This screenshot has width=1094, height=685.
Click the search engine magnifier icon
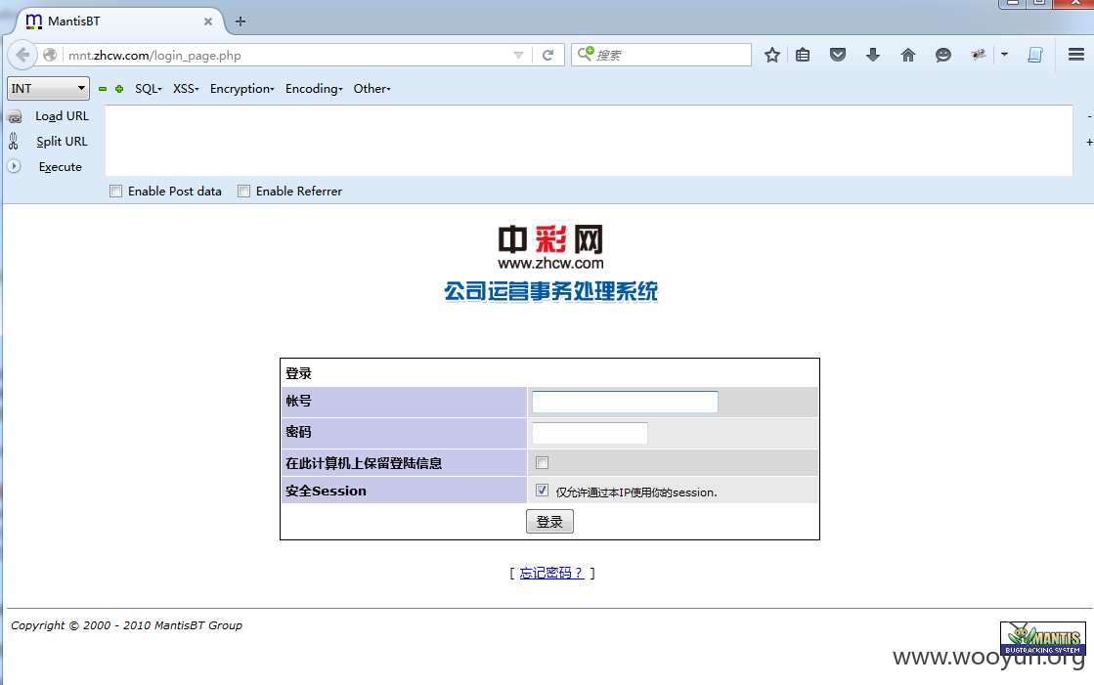586,54
